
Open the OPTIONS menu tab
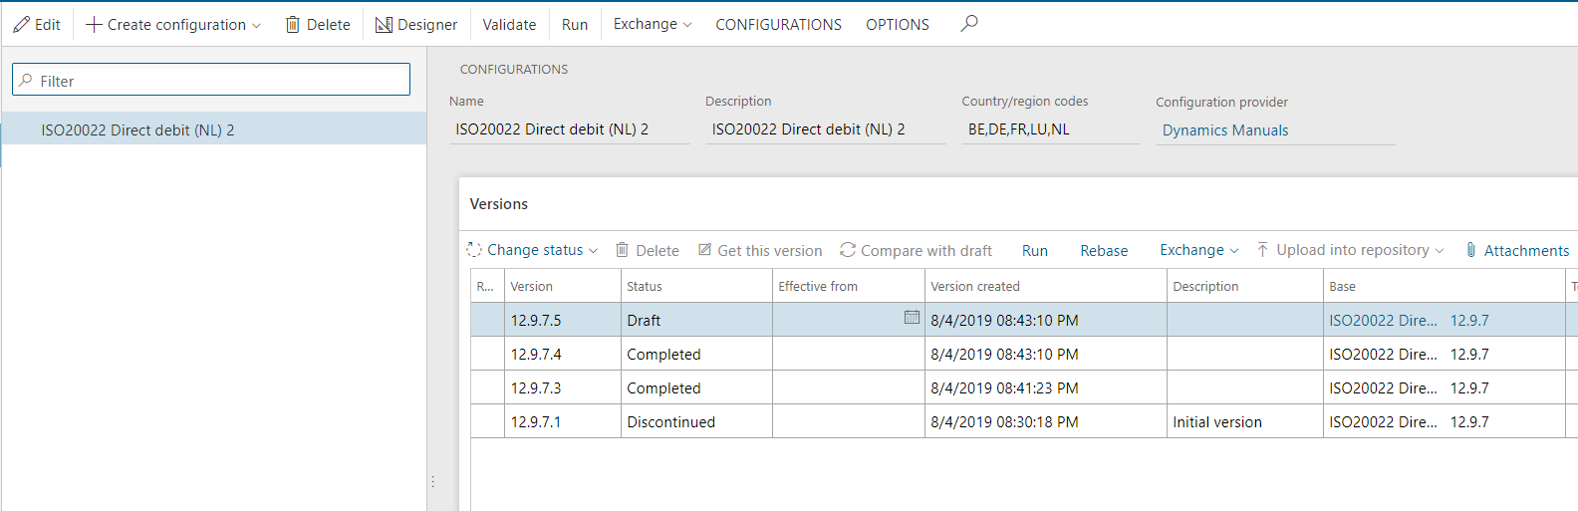click(897, 25)
